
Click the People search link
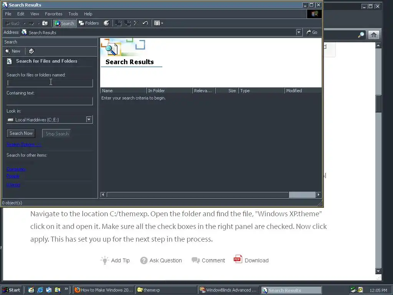click(x=13, y=176)
